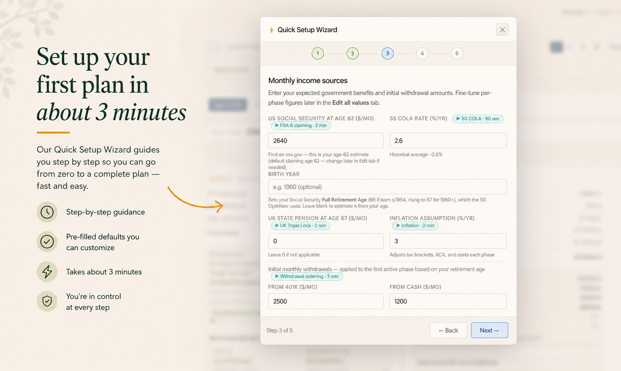The image size is (621, 371).
Task: Click the Back button
Action: (x=448, y=330)
